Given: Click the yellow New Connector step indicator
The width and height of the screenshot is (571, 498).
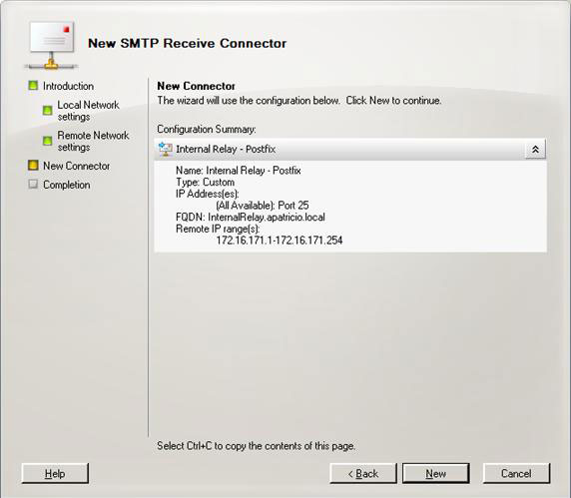Looking at the screenshot, I should [x=33, y=166].
